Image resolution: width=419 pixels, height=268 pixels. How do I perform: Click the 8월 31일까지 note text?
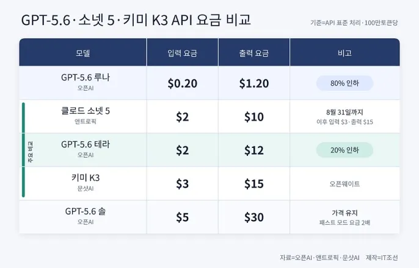pos(344,112)
